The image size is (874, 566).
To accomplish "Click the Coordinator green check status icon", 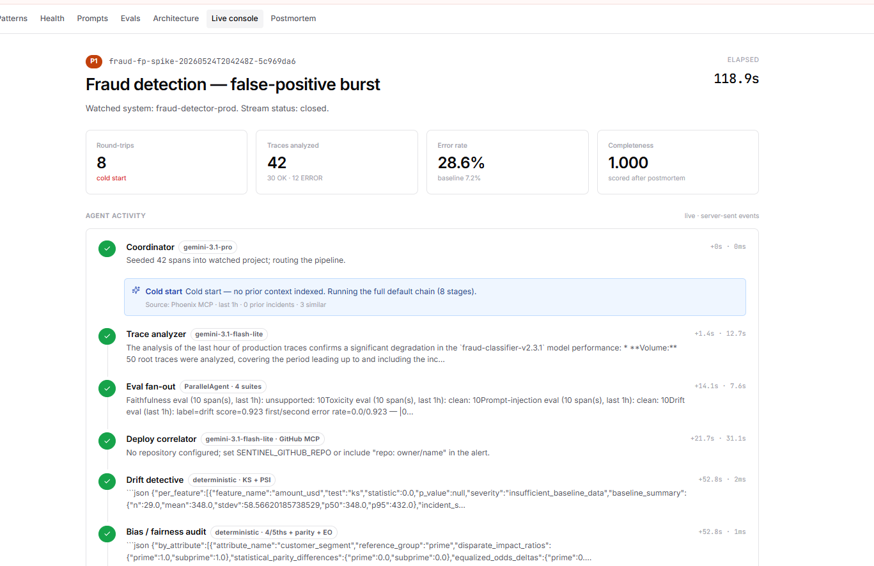I will click(x=107, y=249).
